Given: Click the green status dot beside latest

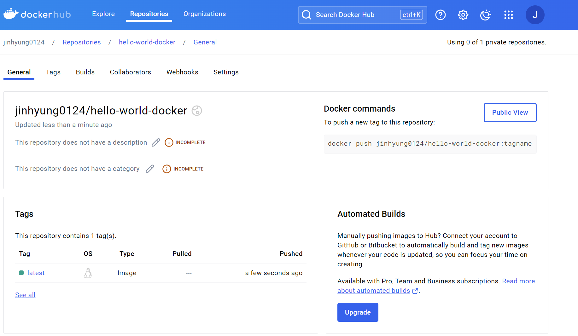Looking at the screenshot, I should point(21,273).
